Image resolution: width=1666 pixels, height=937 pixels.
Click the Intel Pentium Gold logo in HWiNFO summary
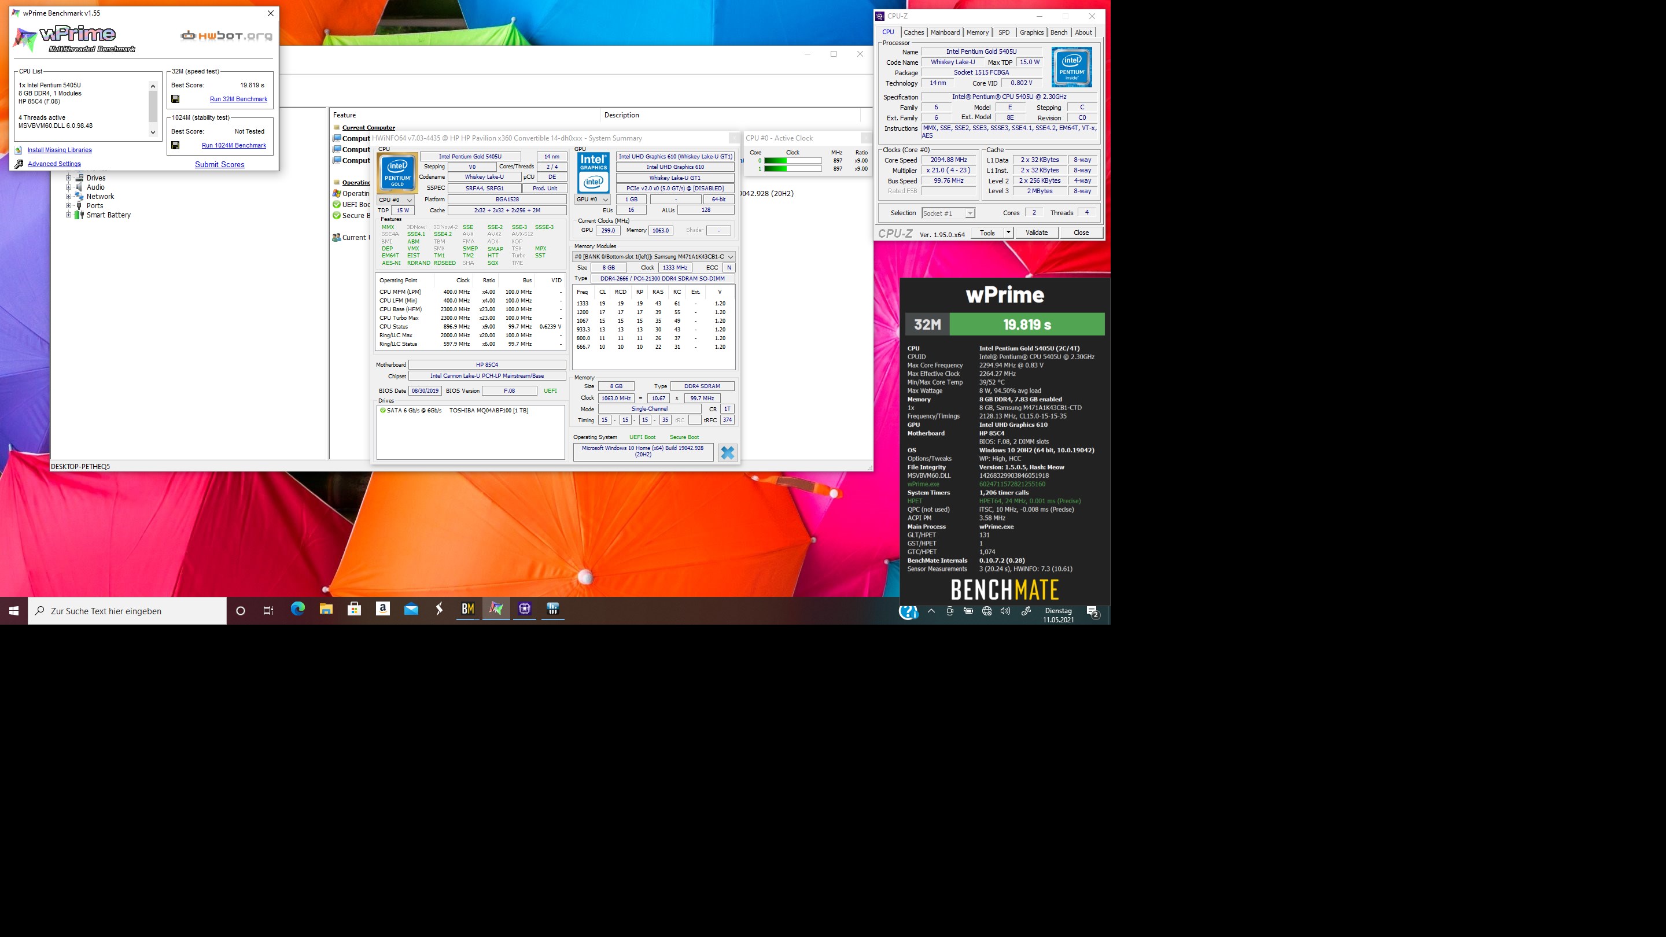click(x=397, y=173)
